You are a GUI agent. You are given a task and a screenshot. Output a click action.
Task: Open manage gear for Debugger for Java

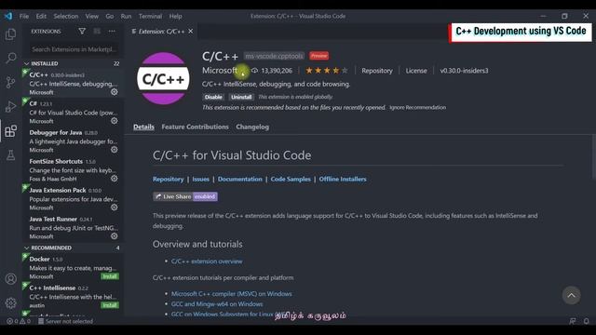(x=114, y=150)
